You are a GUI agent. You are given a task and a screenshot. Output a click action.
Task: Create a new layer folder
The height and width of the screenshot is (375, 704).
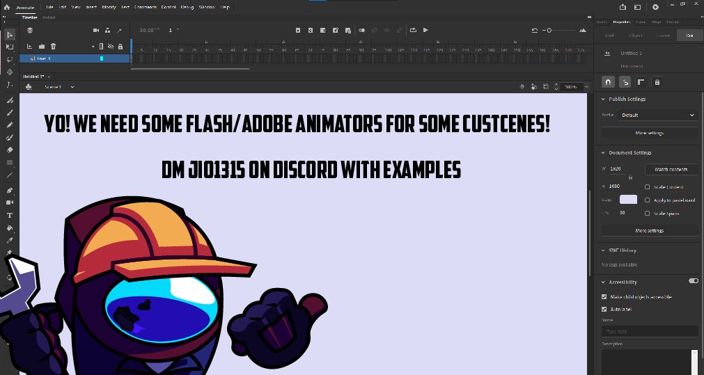(x=41, y=46)
